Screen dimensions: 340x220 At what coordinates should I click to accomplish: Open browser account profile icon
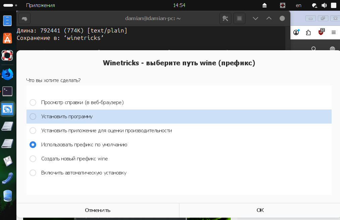click(296, 32)
